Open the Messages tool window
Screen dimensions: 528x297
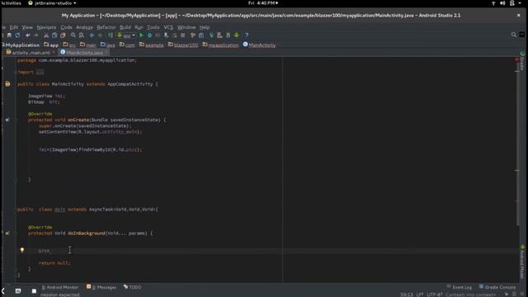click(101, 287)
